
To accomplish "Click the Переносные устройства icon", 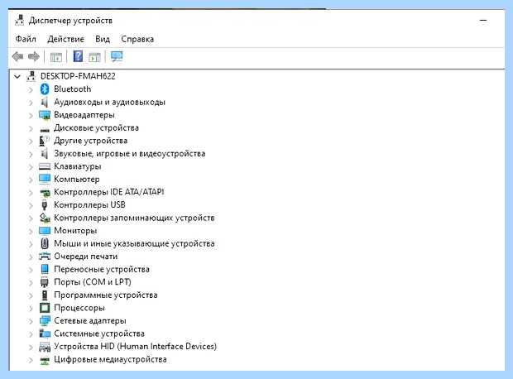I will [45, 270].
